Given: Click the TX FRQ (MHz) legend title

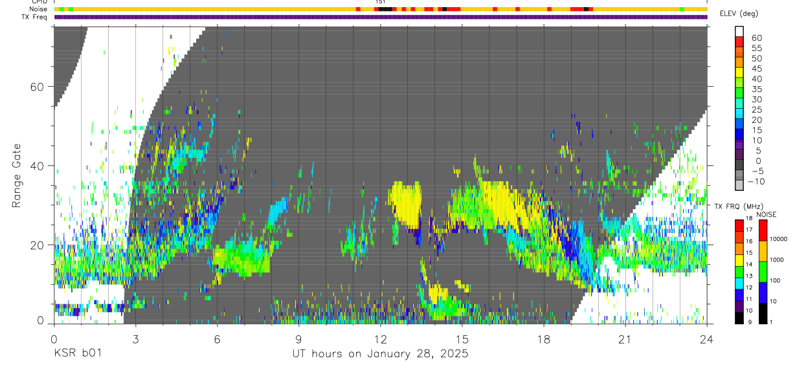Looking at the screenshot, I should tap(739, 206).
